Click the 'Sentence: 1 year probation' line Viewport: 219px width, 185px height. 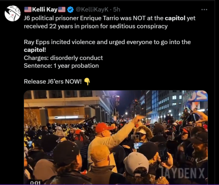[61, 66]
